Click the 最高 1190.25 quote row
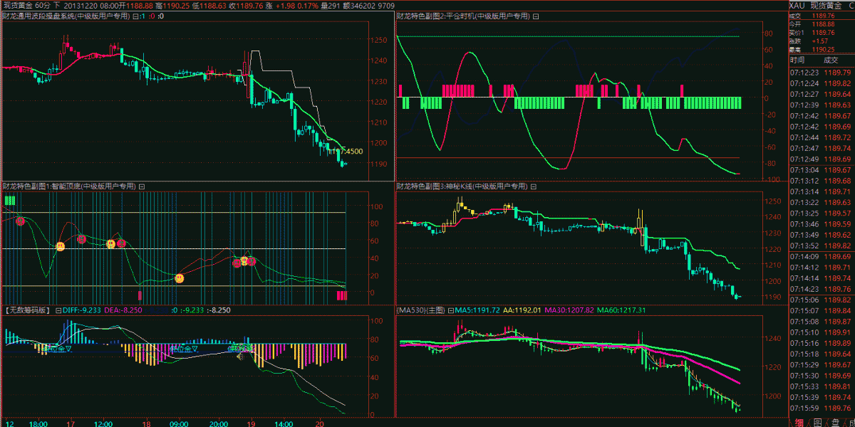Viewport: 855px width, 427px height. coord(821,50)
